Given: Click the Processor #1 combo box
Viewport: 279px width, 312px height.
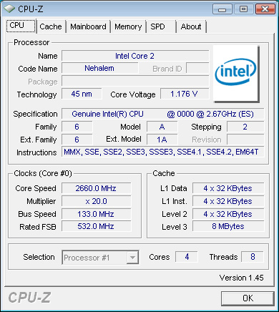Looking at the screenshot, I should pyautogui.click(x=100, y=258).
